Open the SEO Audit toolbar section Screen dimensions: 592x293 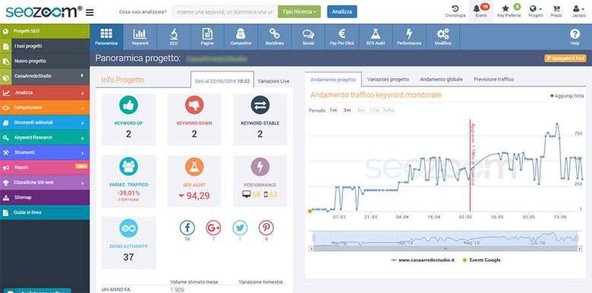click(x=375, y=36)
